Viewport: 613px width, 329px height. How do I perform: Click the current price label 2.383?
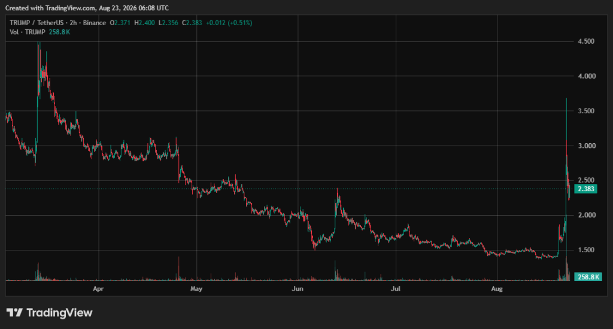click(585, 189)
